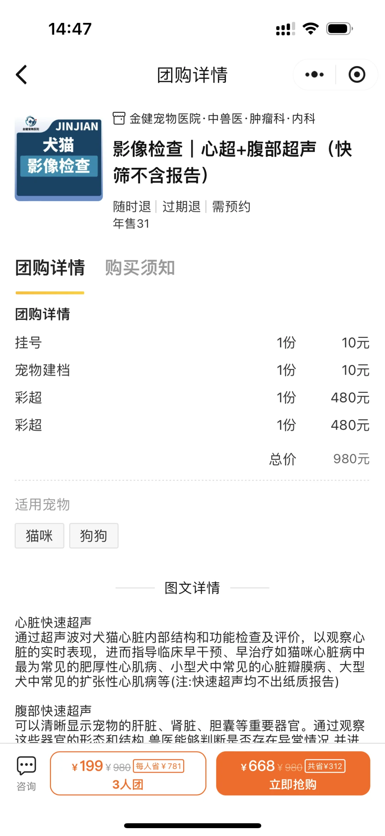
Task: Tap the store icon beside 金健宠物医院
Action: 119,118
